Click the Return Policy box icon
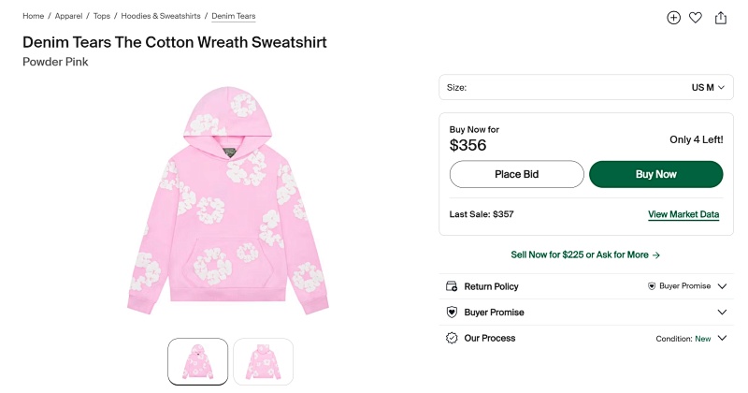This screenshot has height=393, width=748. [452, 286]
